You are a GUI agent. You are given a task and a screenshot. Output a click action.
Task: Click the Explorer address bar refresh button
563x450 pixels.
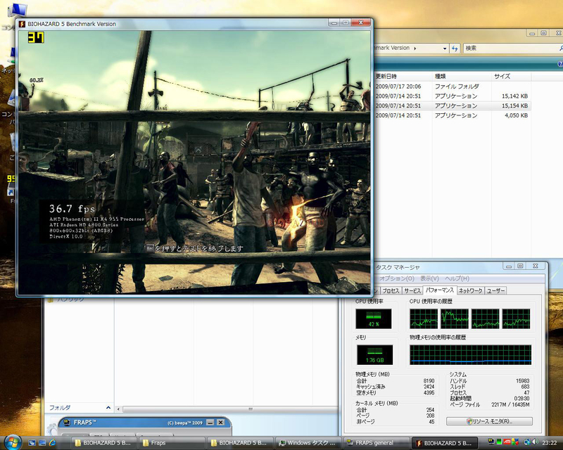(x=455, y=48)
